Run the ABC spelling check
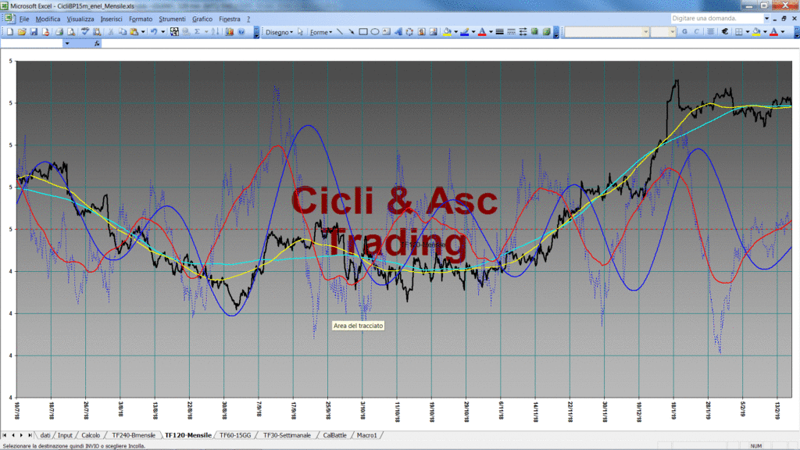 [84, 31]
